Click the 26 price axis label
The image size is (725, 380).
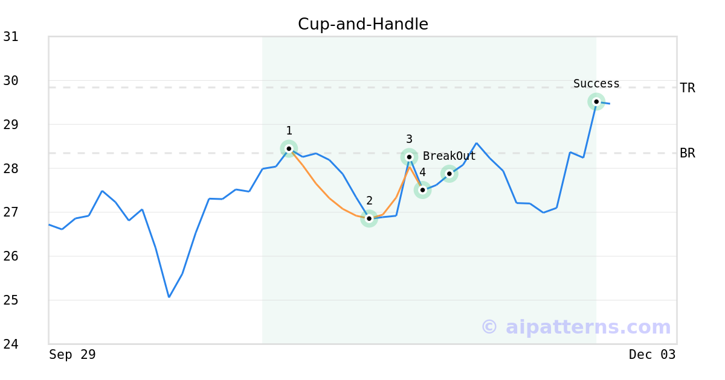pos(11,256)
